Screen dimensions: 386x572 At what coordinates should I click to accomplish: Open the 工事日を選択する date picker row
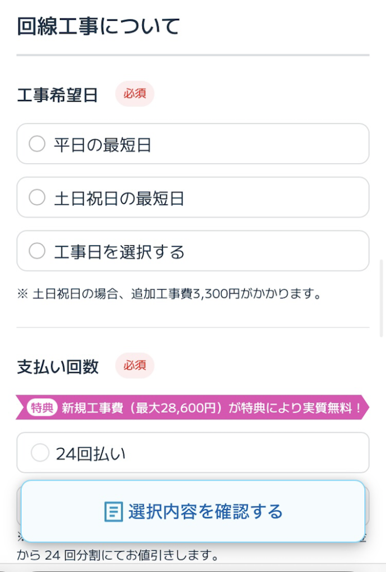coord(193,251)
